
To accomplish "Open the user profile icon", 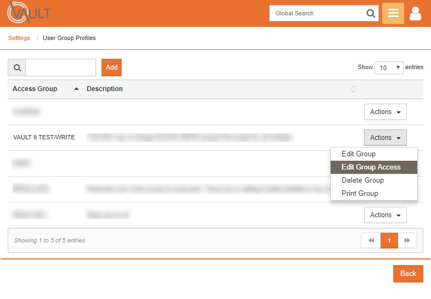I will coord(415,14).
